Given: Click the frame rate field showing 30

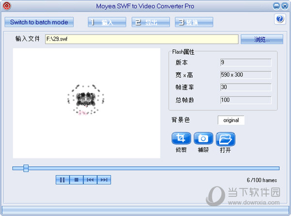Looking at the screenshot, I should (246, 87).
